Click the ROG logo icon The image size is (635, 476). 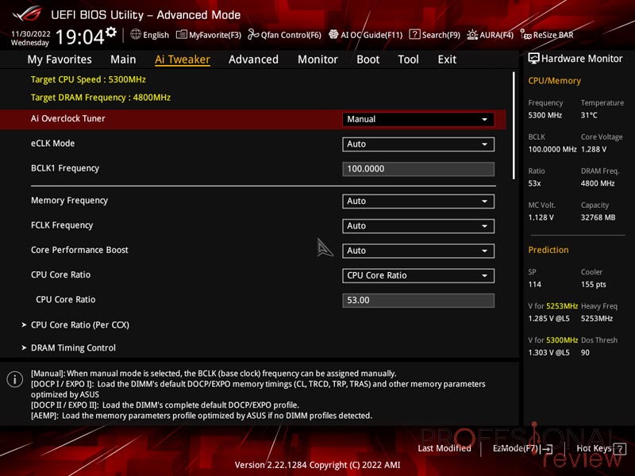point(27,13)
